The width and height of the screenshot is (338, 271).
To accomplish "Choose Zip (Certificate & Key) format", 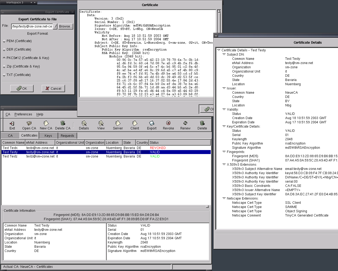I will tap(4, 67).
